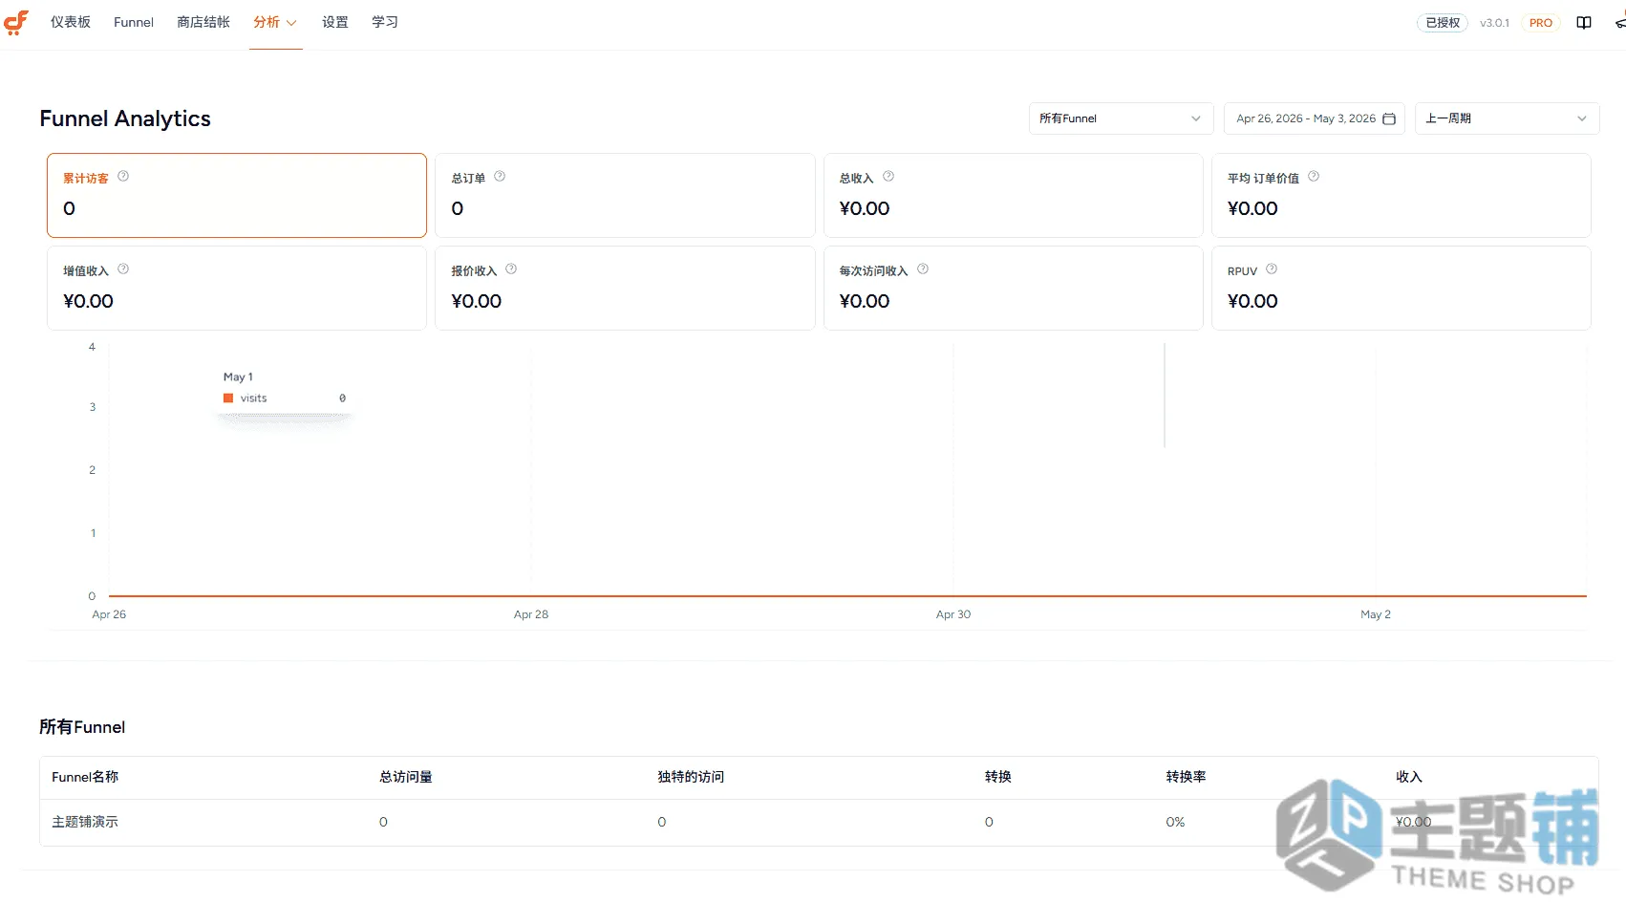The width and height of the screenshot is (1626, 924).
Task: Select the 分析 nav item
Action: click(x=267, y=22)
